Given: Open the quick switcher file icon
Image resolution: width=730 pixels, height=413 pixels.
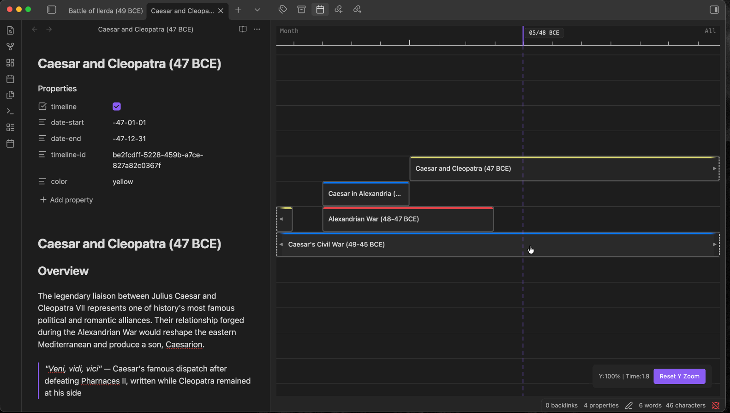Looking at the screenshot, I should (x=10, y=30).
